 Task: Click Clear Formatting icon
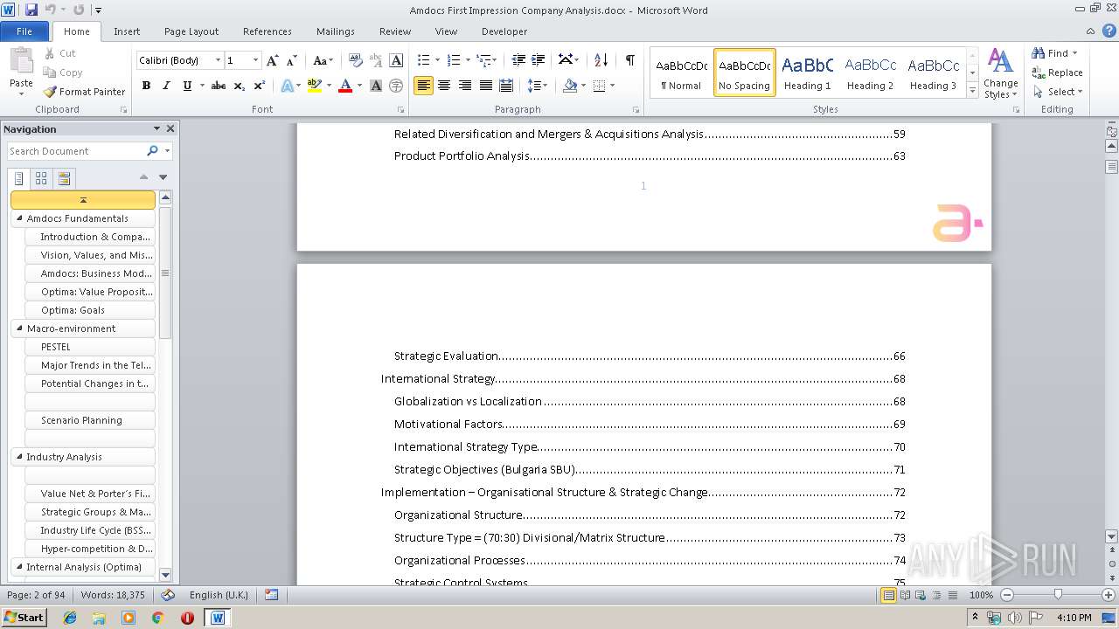[x=355, y=60]
